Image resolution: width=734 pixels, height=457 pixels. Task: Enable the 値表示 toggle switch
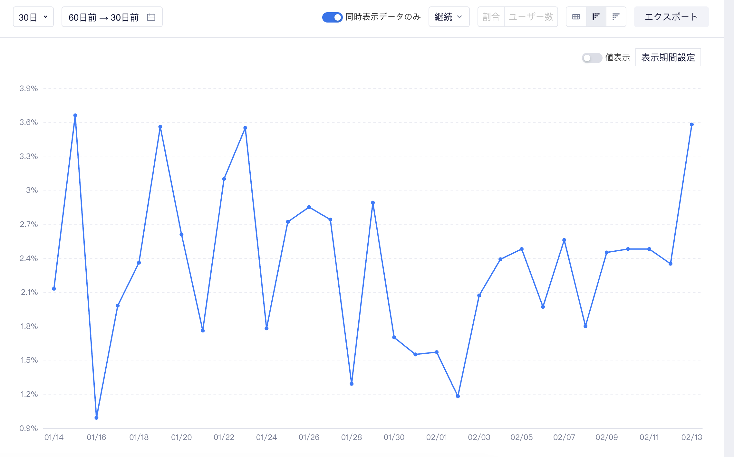tap(592, 58)
